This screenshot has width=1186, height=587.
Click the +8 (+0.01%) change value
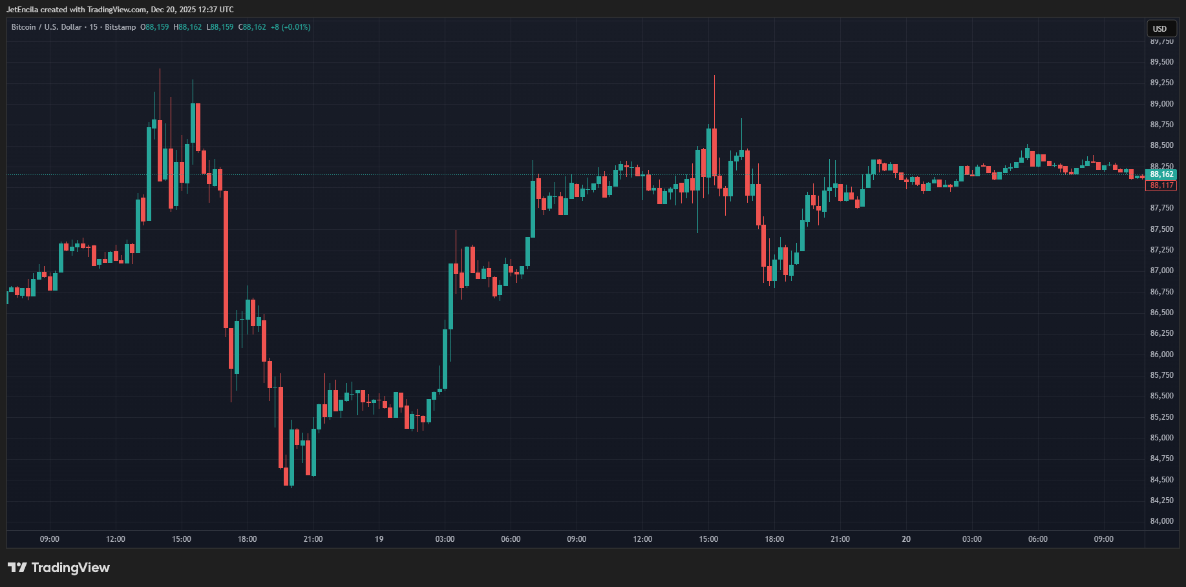point(291,27)
